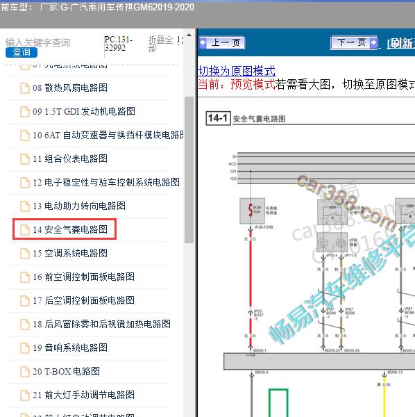The image size is (415, 417).
Task: Go to previous page with 上一页
Action: click(221, 43)
